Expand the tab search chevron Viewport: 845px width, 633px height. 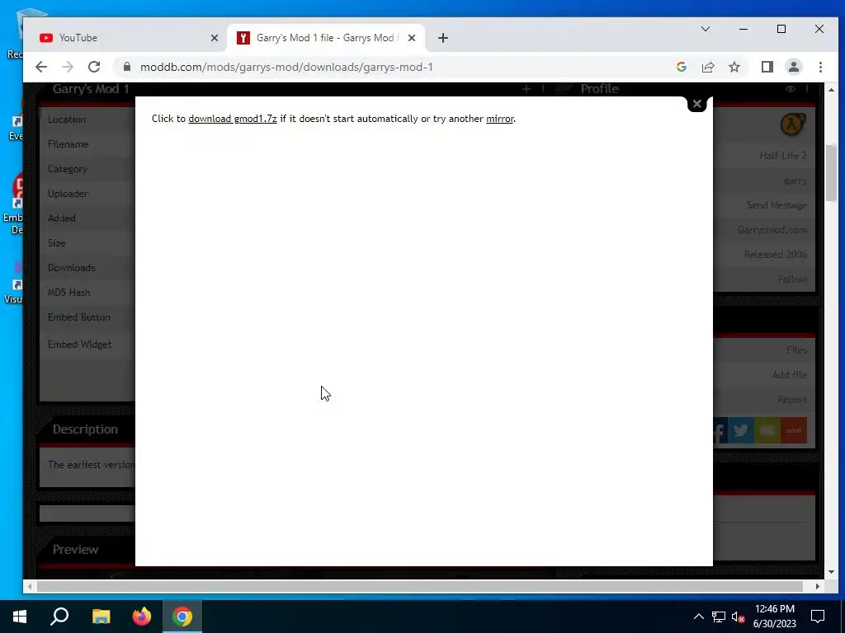pyautogui.click(x=705, y=29)
